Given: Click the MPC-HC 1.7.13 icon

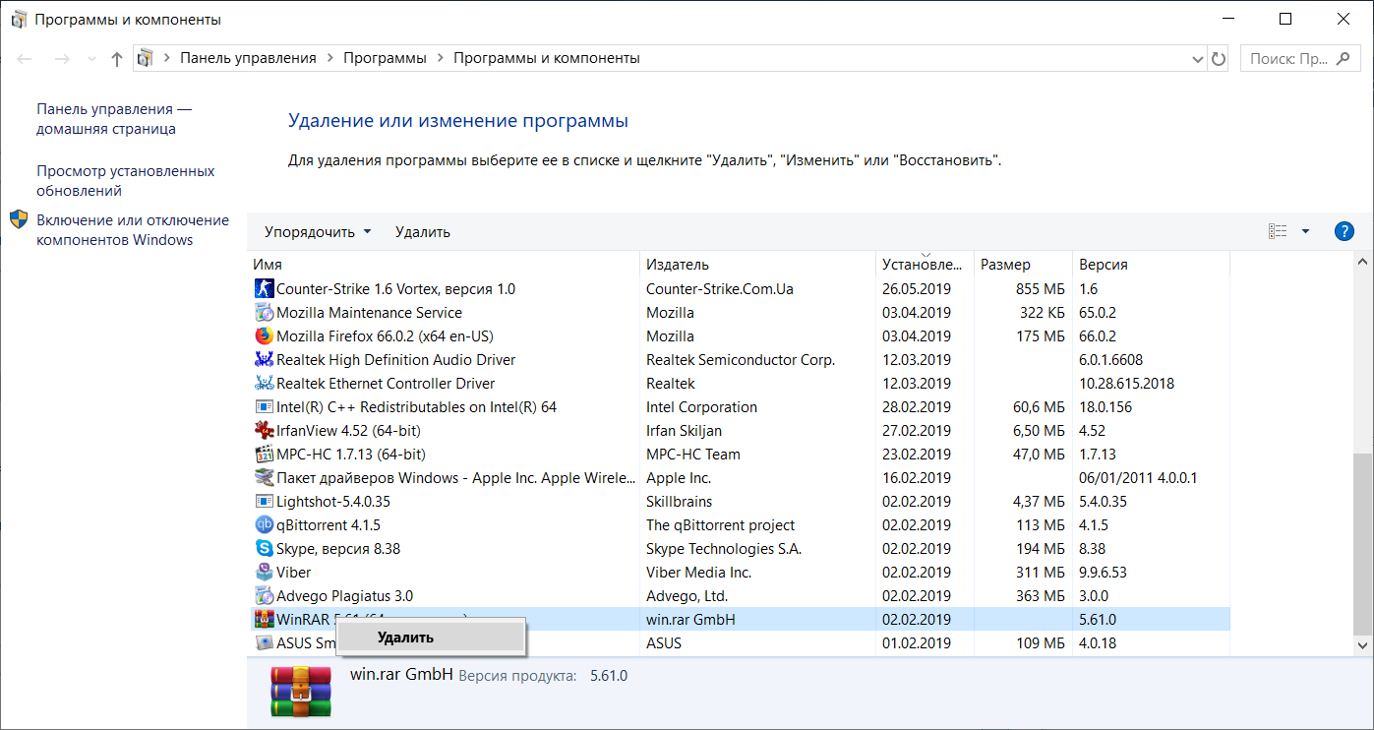Looking at the screenshot, I should click(x=264, y=455).
